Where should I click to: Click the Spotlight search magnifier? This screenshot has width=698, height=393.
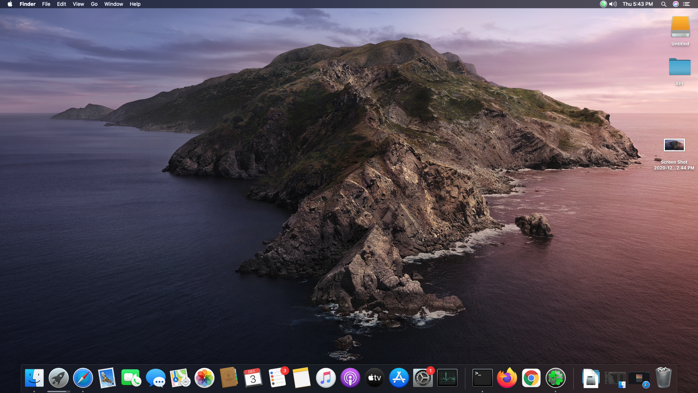click(663, 4)
